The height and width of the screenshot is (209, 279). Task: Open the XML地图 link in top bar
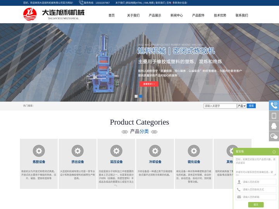(x=149, y=3)
